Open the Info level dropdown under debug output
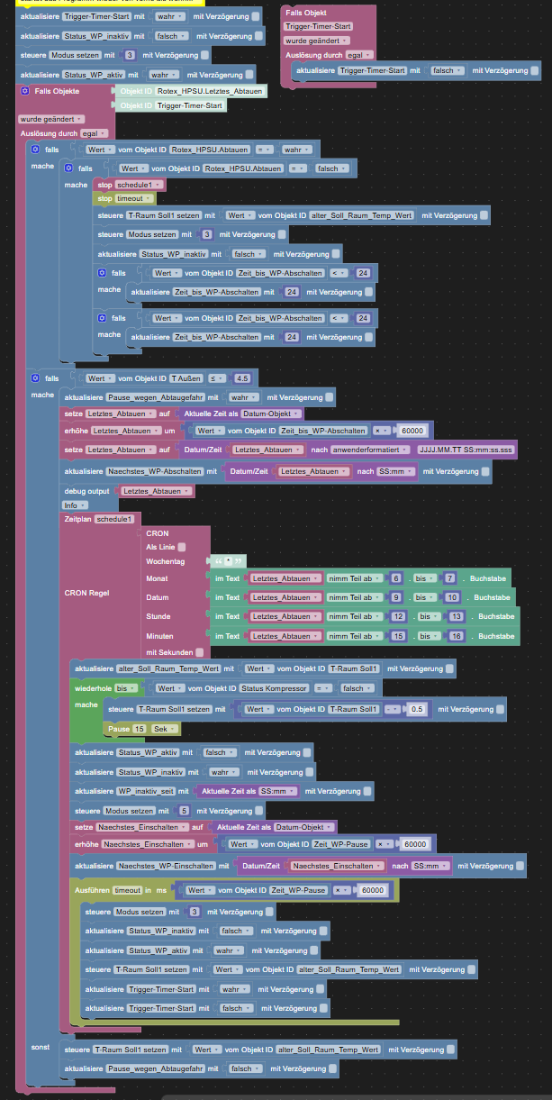Image resolution: width=552 pixels, height=1100 pixels. [75, 505]
